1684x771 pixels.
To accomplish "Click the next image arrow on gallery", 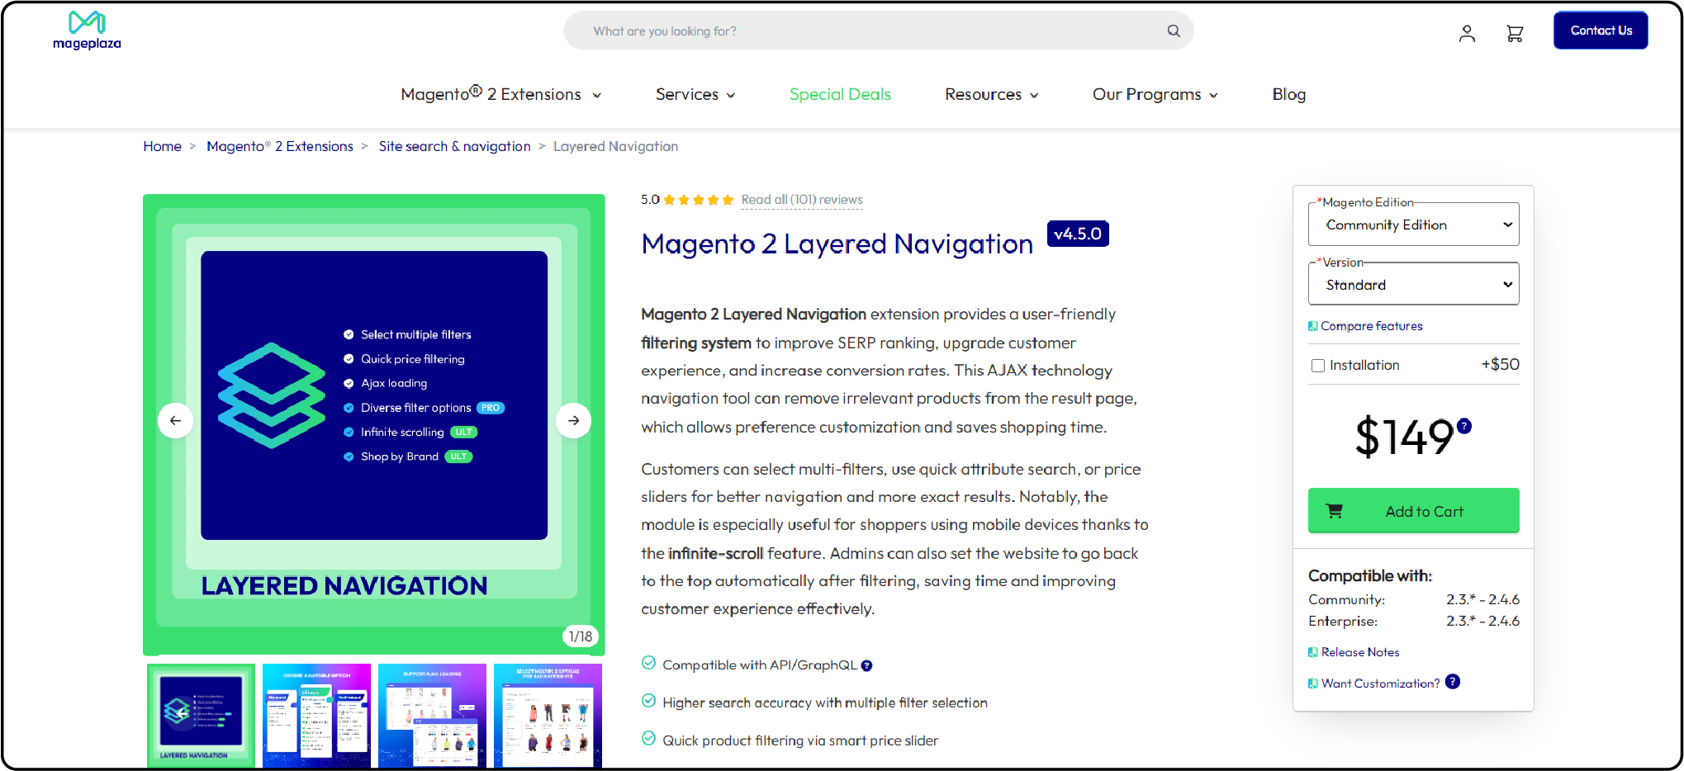I will pos(573,420).
